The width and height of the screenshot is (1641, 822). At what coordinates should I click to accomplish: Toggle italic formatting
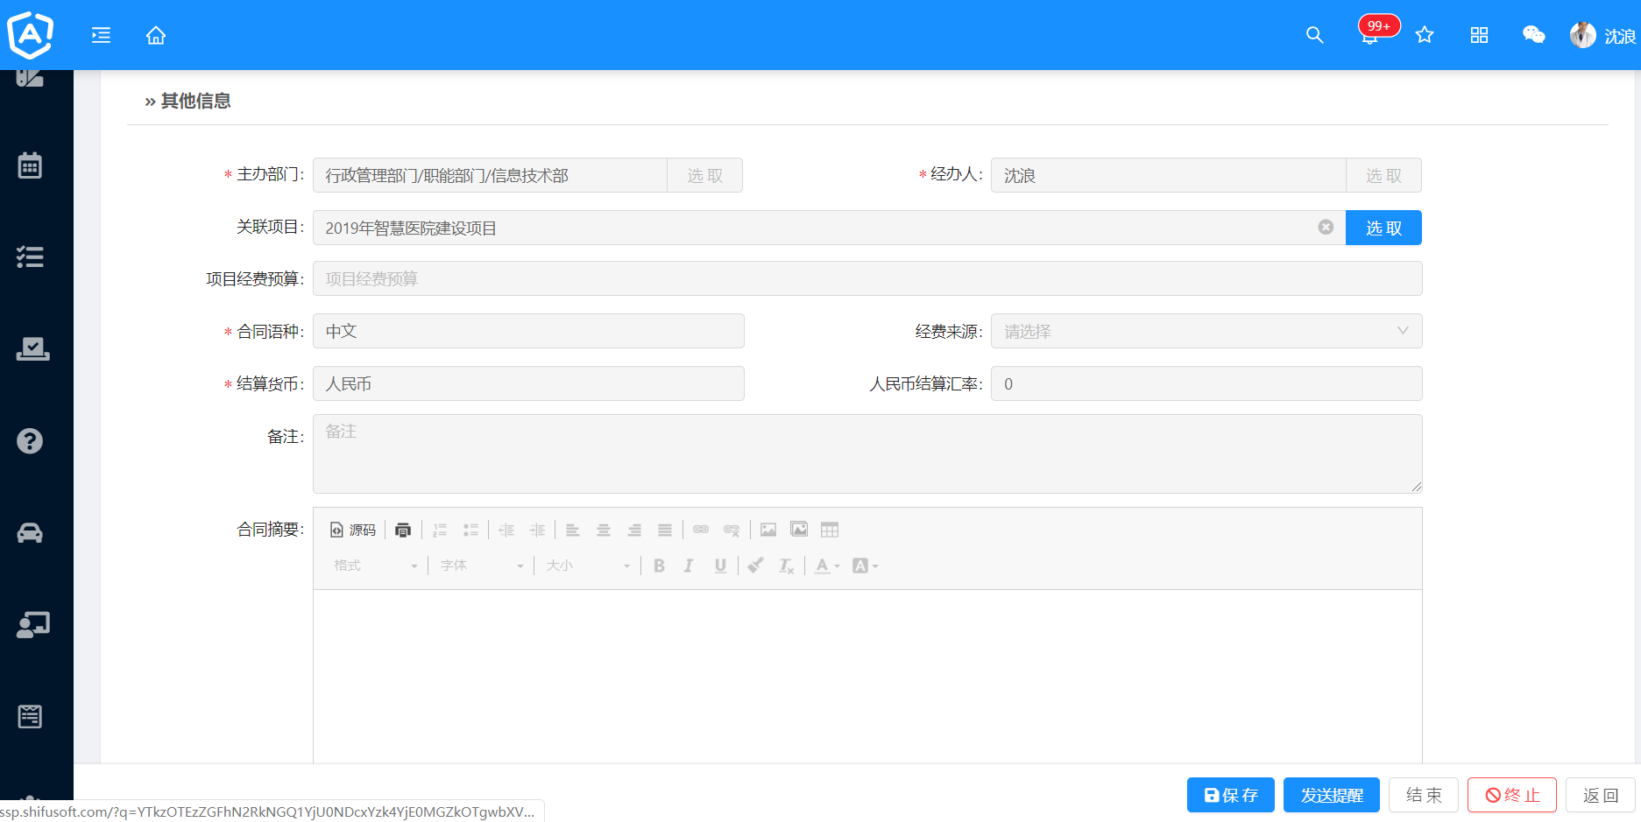click(x=689, y=566)
